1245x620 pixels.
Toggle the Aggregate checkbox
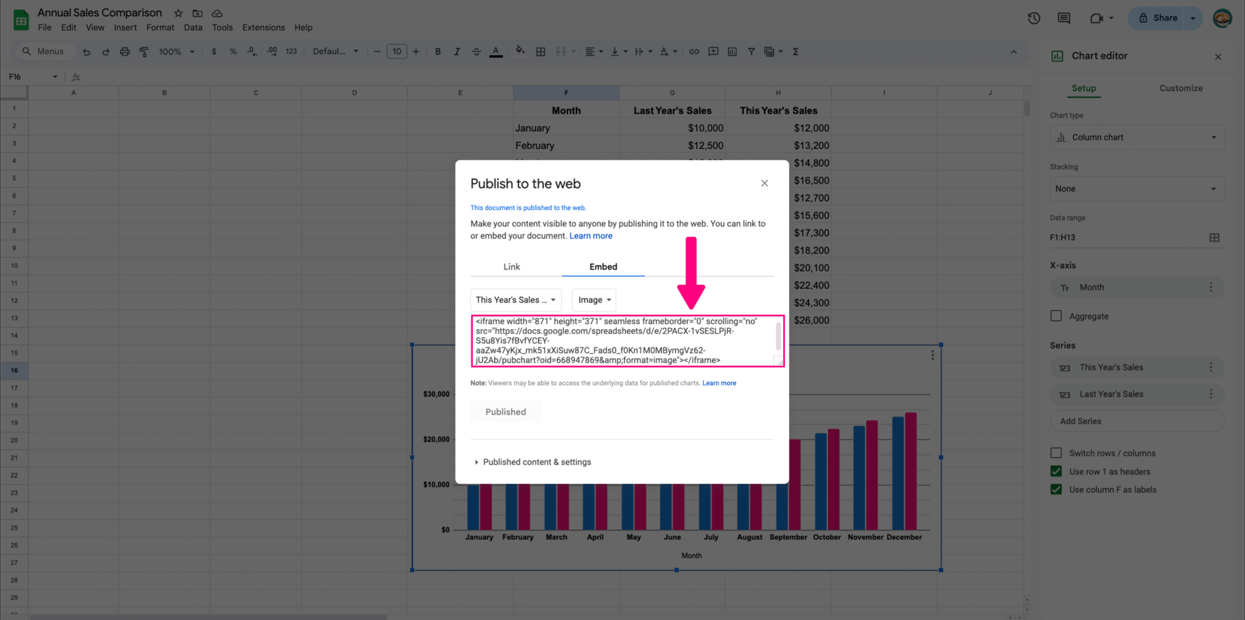tap(1057, 316)
